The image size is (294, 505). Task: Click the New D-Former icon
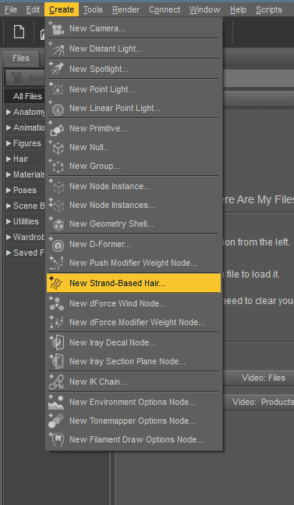pos(57,244)
